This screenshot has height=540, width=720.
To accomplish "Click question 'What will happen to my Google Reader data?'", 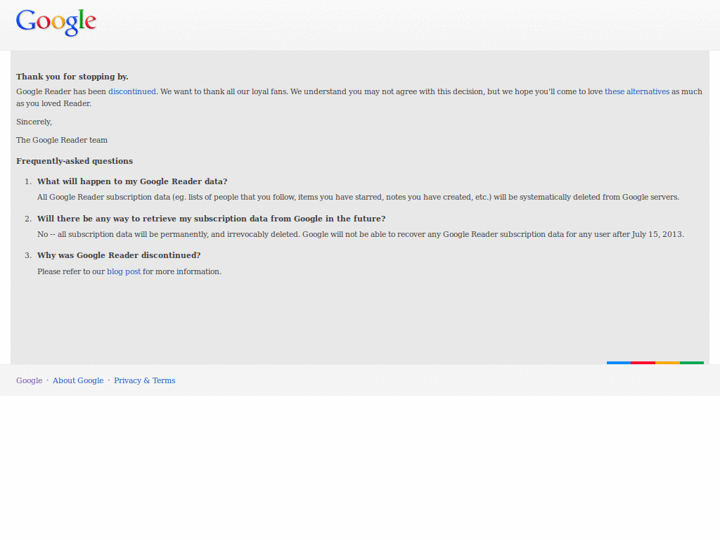I will [132, 181].
